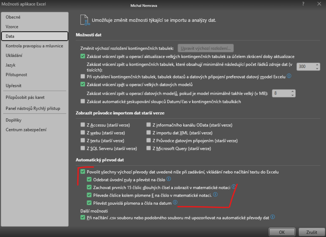The height and width of the screenshot is (237, 326).
Task: Confirm the dialog with OK
Action: (282, 232)
